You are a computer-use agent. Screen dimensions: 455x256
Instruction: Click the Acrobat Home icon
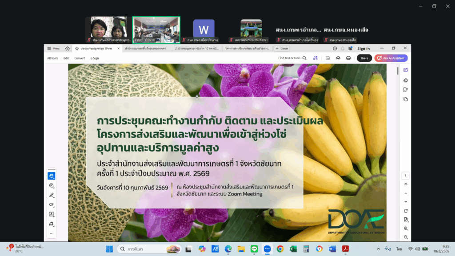[x=68, y=48]
